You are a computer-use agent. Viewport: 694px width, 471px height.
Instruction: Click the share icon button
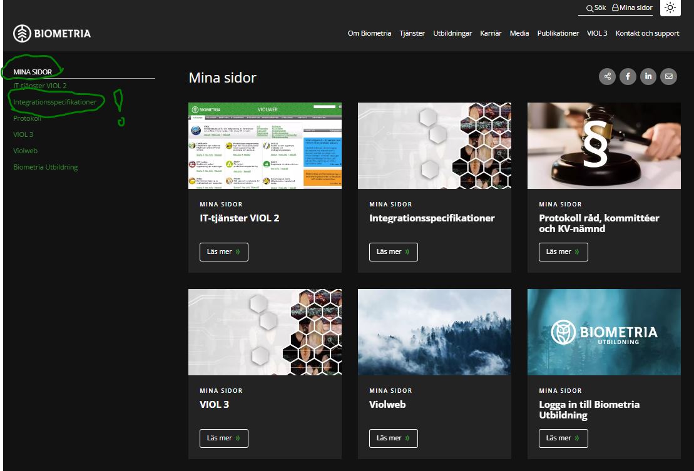607,76
